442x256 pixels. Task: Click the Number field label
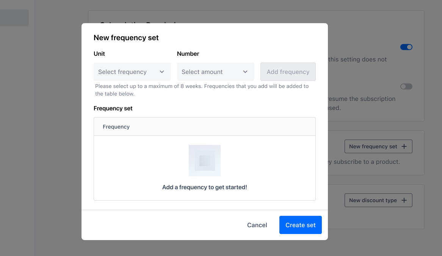188,54
